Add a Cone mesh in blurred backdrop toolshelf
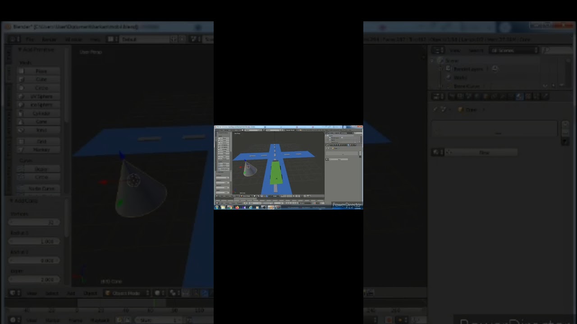 [38, 122]
